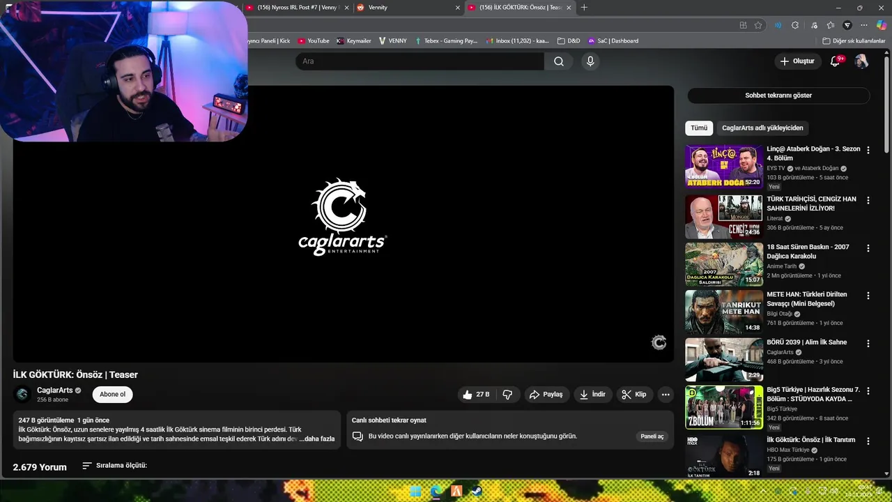The width and height of the screenshot is (892, 502).
Task: Open Steam from taskbar
Action: (x=476, y=492)
